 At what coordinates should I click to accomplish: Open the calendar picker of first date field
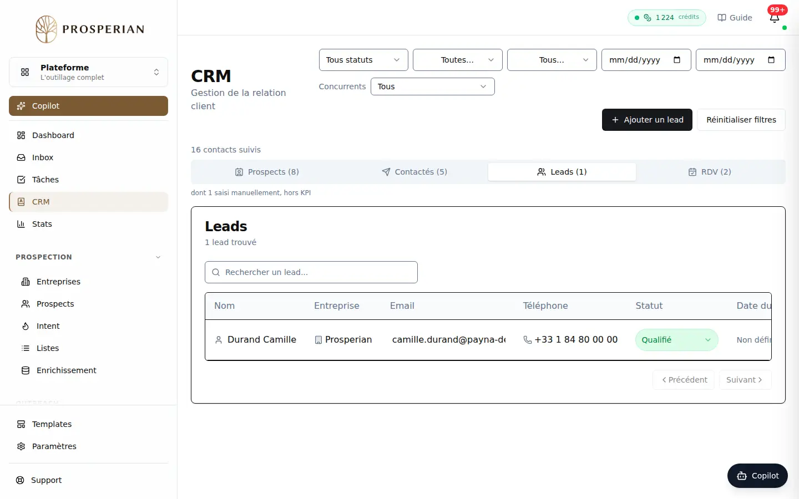point(677,60)
